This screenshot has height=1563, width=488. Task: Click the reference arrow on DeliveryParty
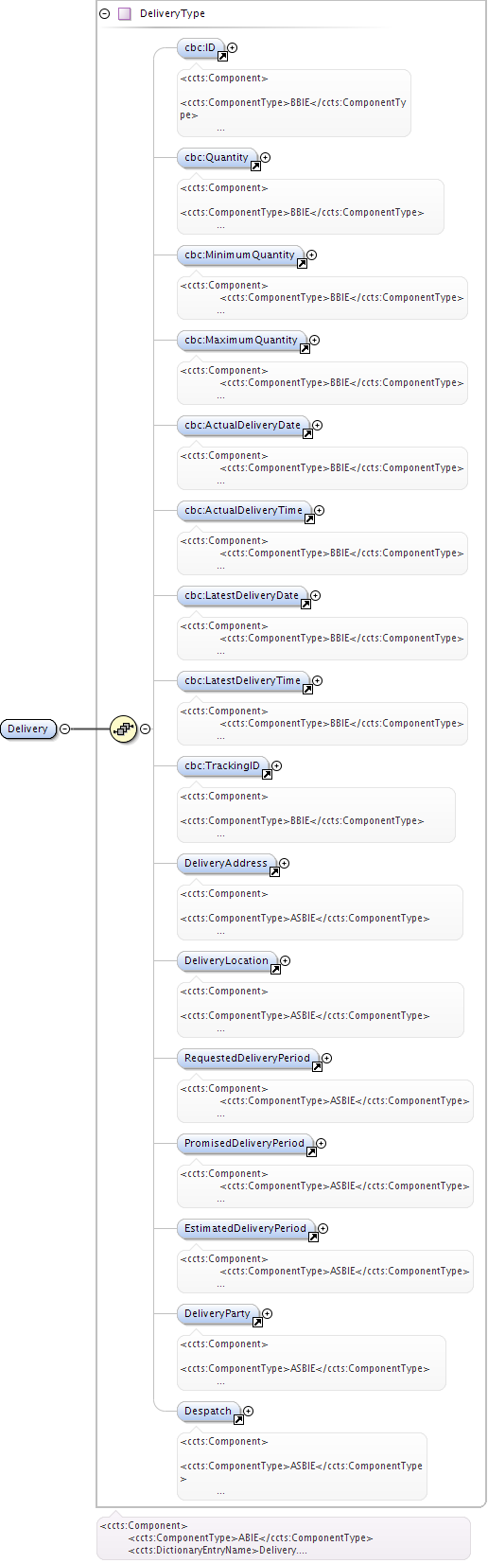coord(257,1322)
